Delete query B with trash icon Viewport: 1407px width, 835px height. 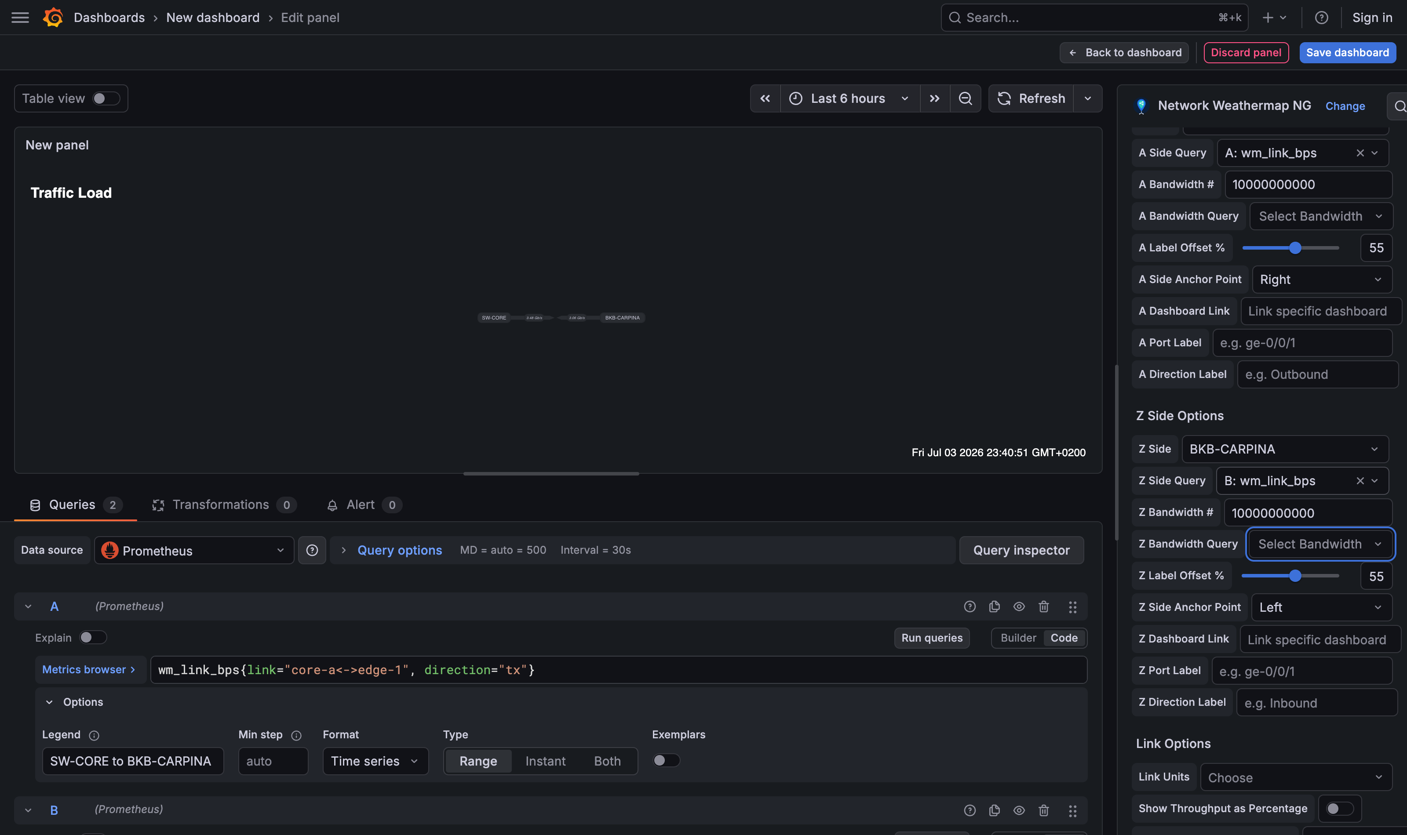click(1043, 810)
